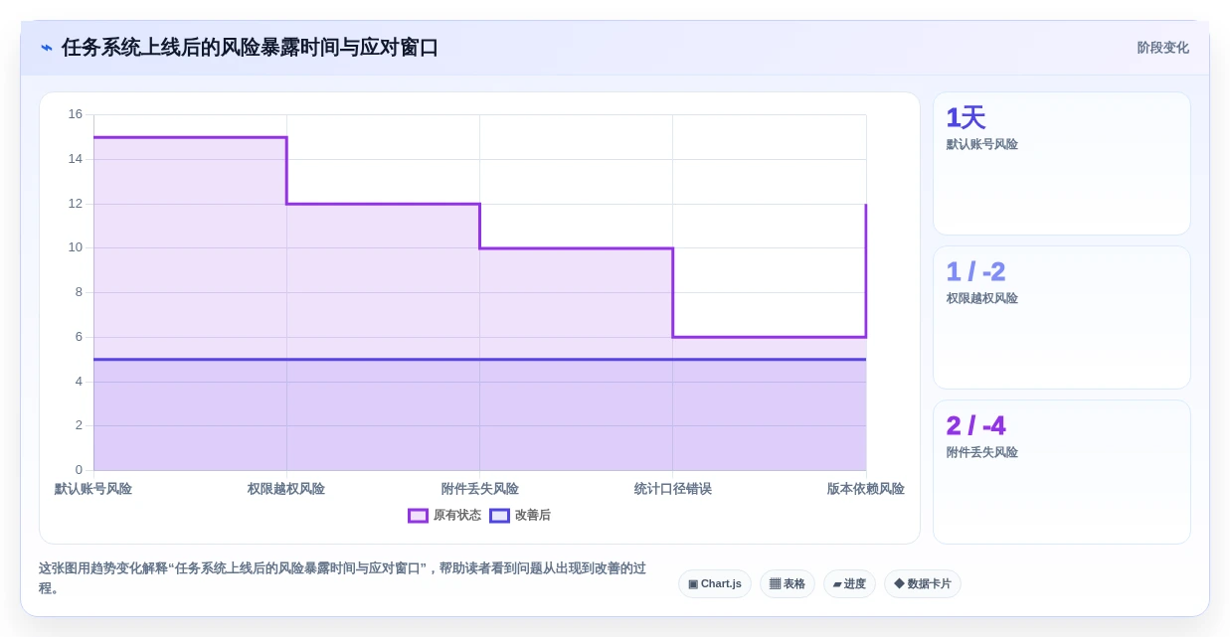Click the 权限越权风险 x-axis label
The height and width of the screenshot is (637, 1230).
(286, 489)
